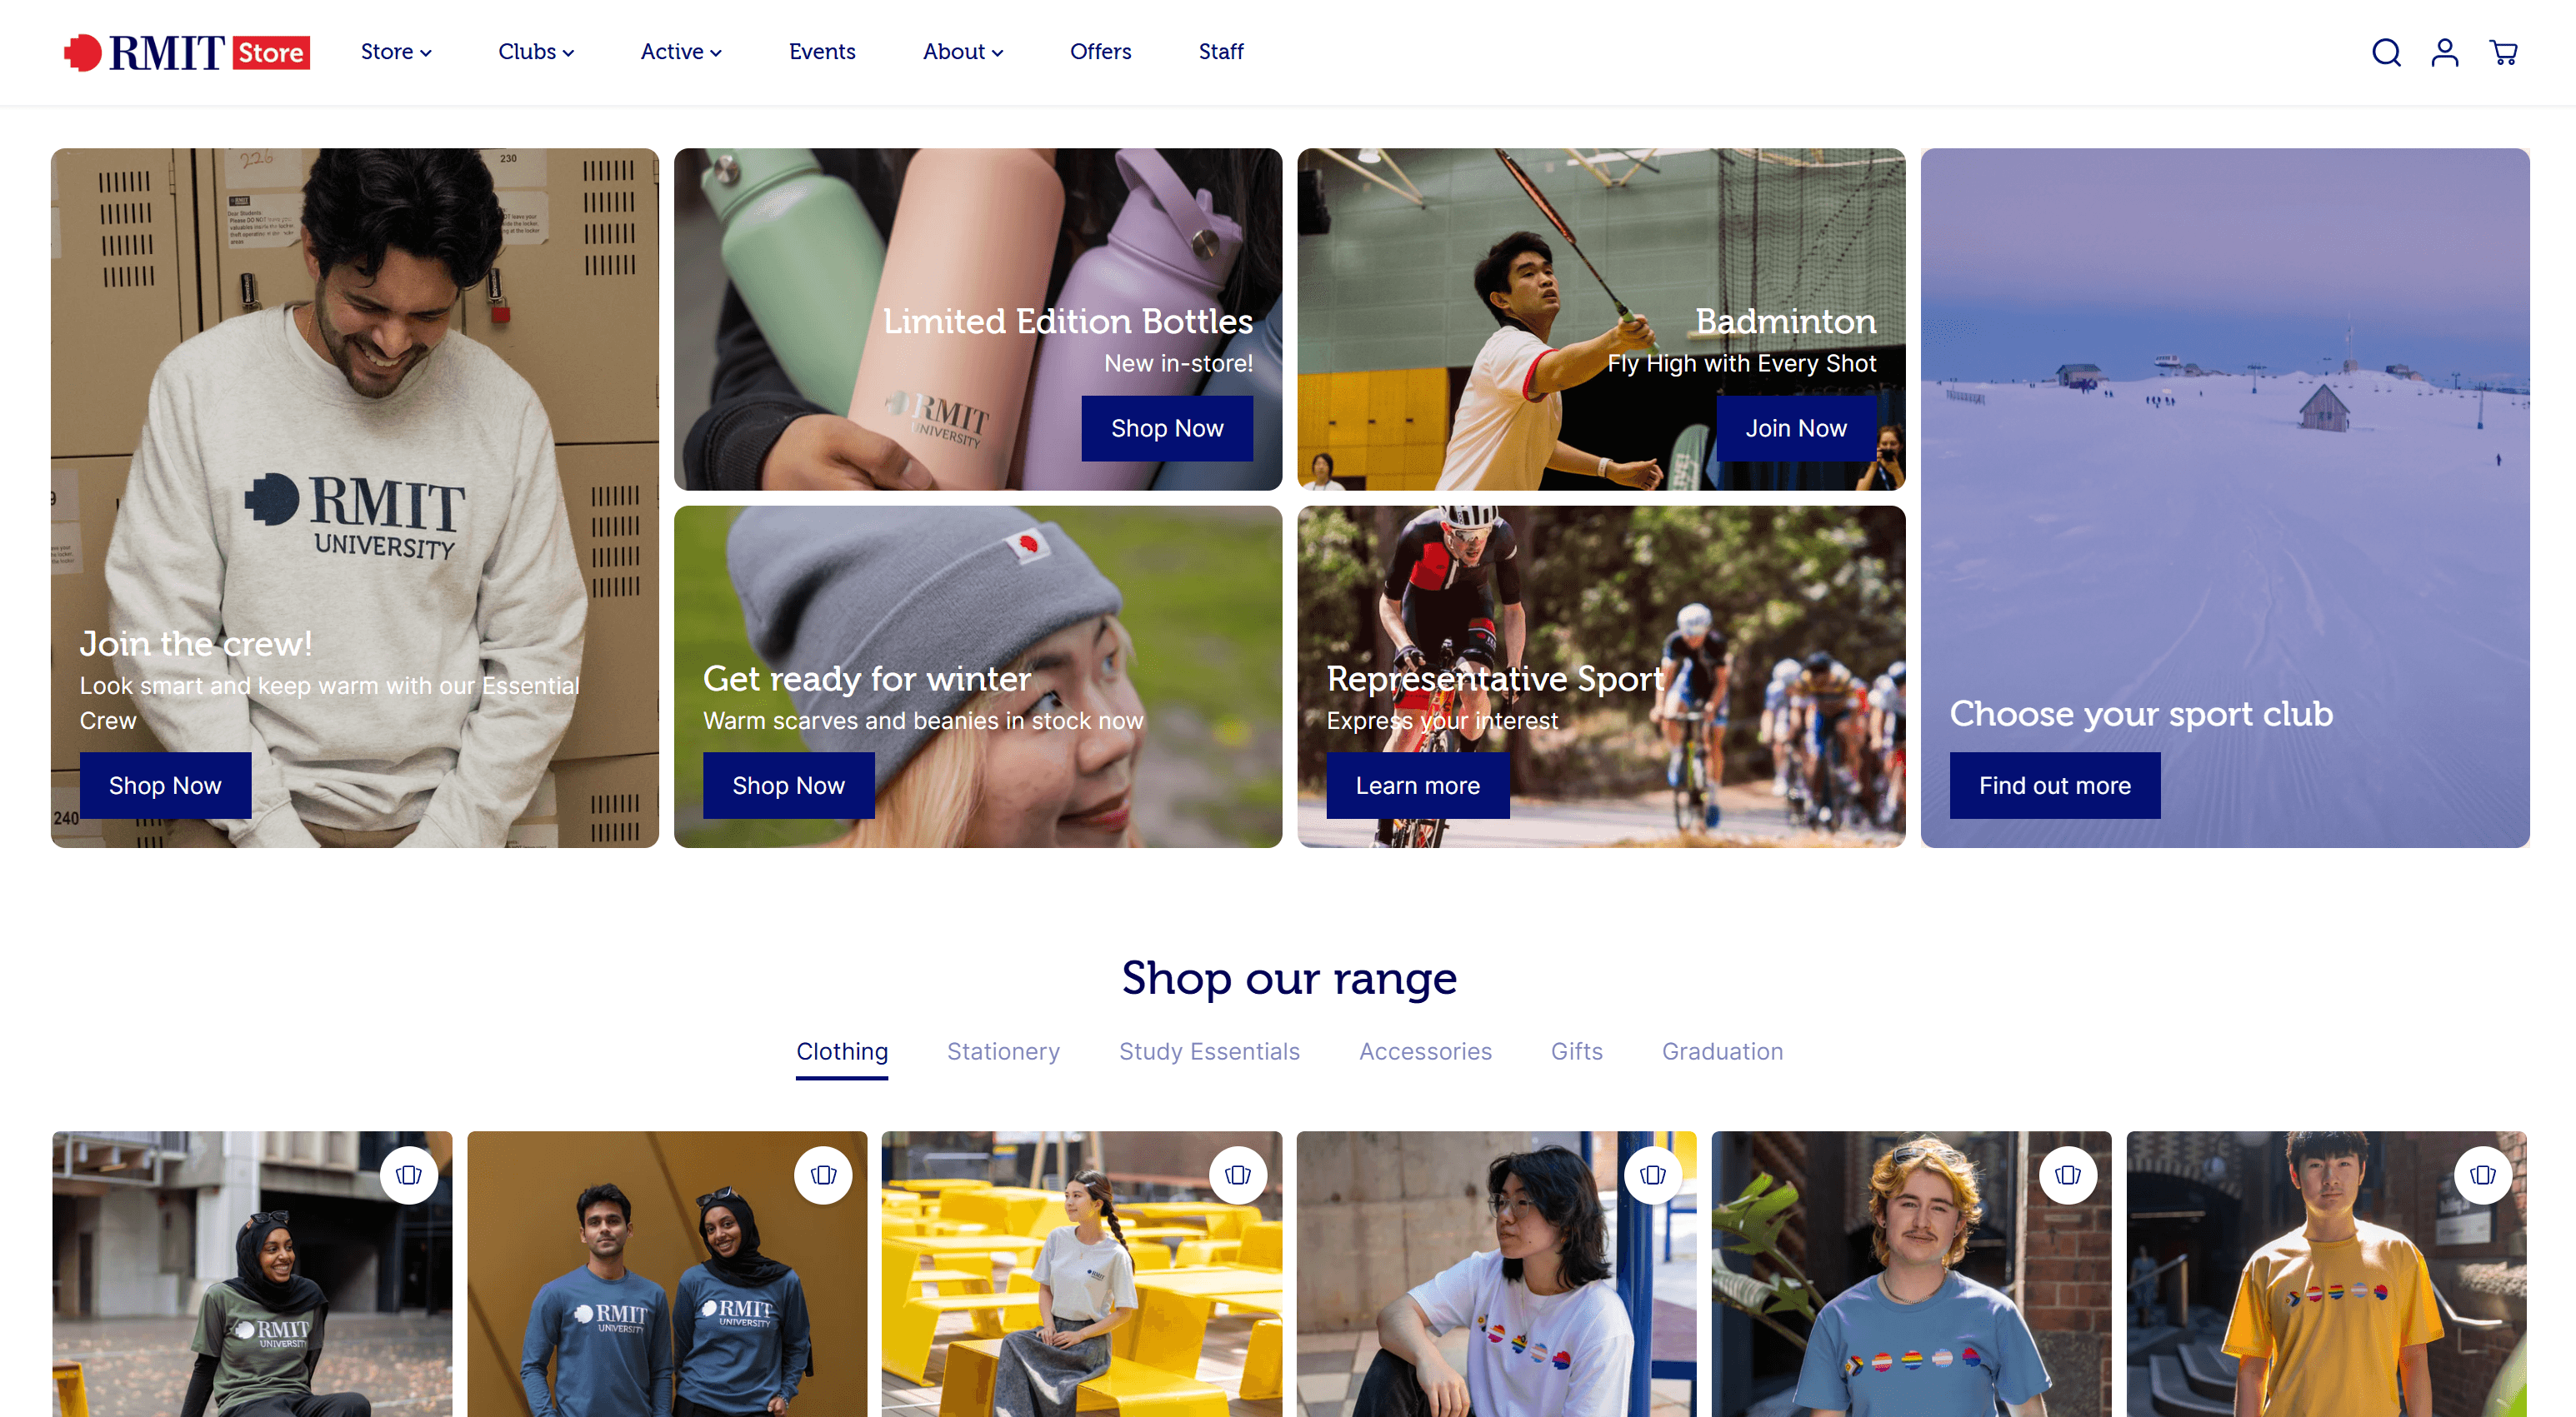Click quick-view icon on yellow benches product
Image resolution: width=2576 pixels, height=1417 pixels.
coord(1238,1175)
